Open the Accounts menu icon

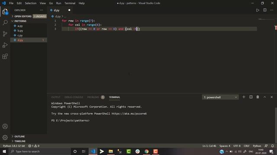[5, 126]
